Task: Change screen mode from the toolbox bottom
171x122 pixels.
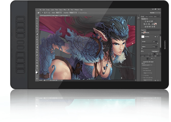Action: (37, 79)
